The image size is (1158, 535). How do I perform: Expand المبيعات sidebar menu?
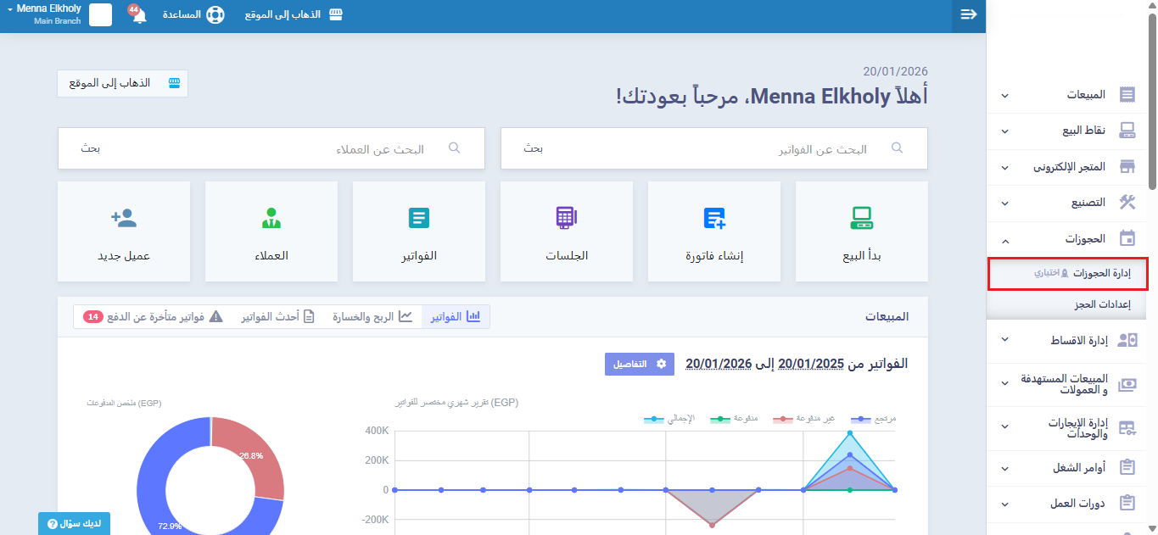pos(1071,95)
